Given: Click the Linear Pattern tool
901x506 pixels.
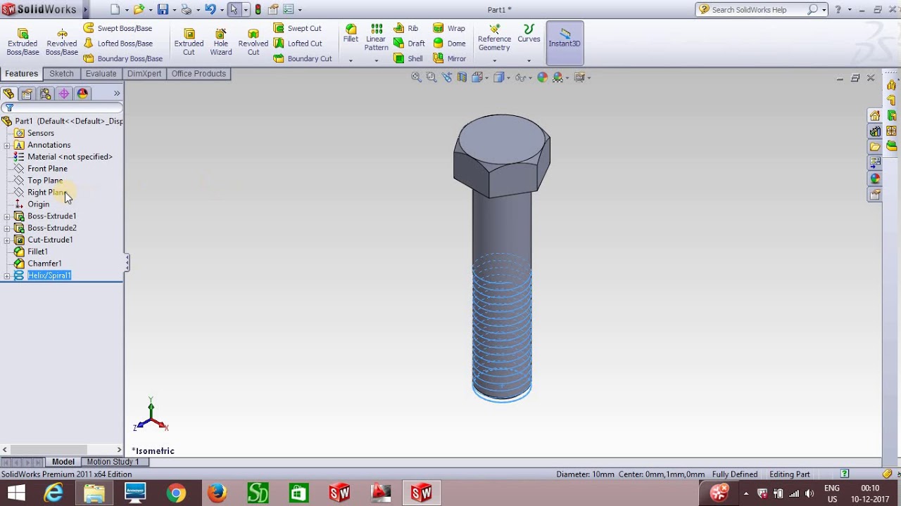Looking at the screenshot, I should 376,38.
